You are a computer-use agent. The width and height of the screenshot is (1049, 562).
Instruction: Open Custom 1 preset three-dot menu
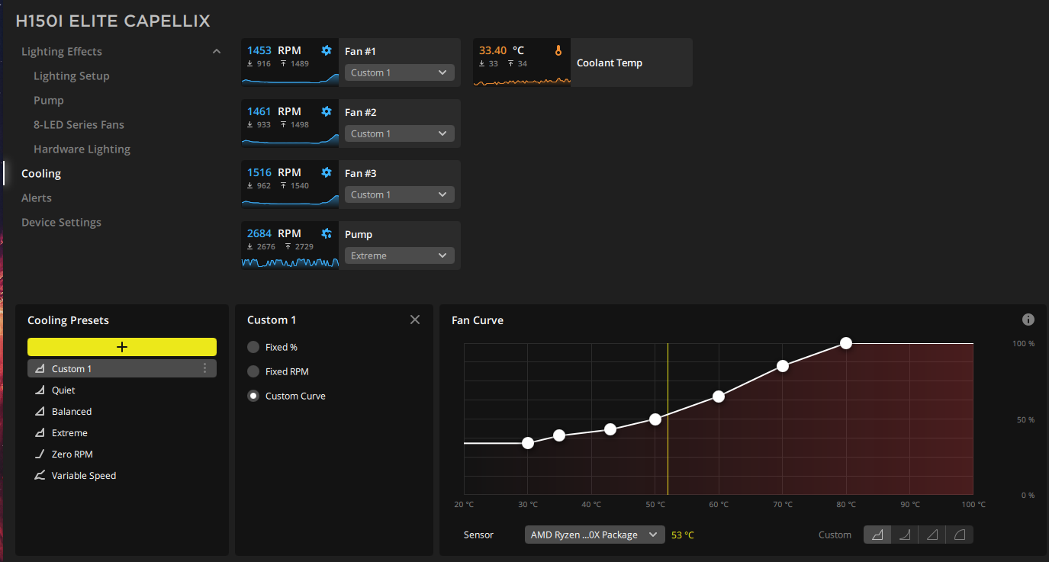[x=204, y=368]
